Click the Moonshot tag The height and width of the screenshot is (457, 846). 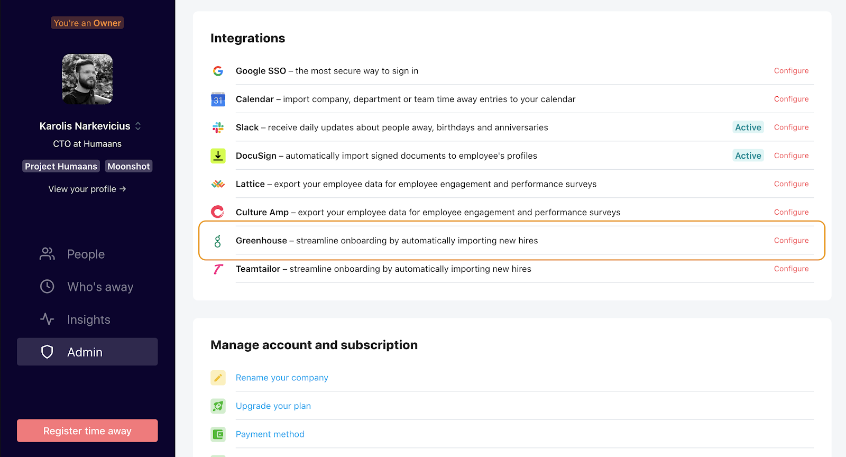click(128, 166)
